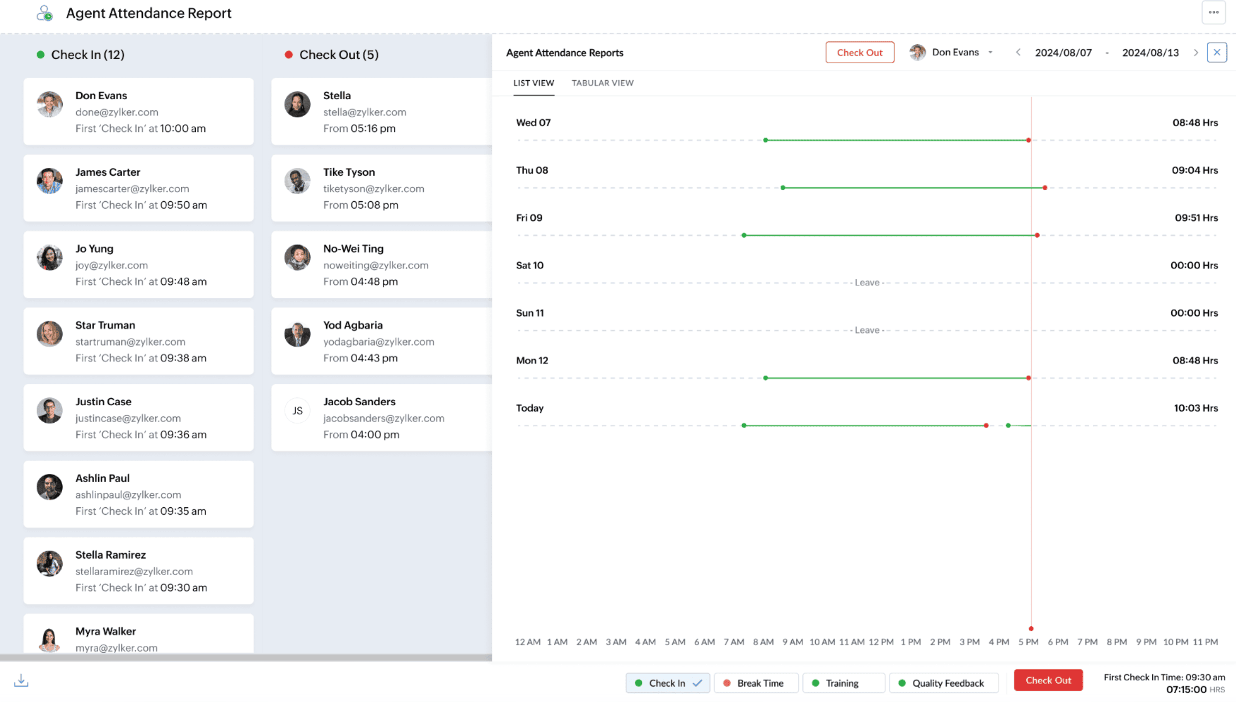Open the start date 2024/08/07 picker
The height and width of the screenshot is (702, 1236).
1063,53
